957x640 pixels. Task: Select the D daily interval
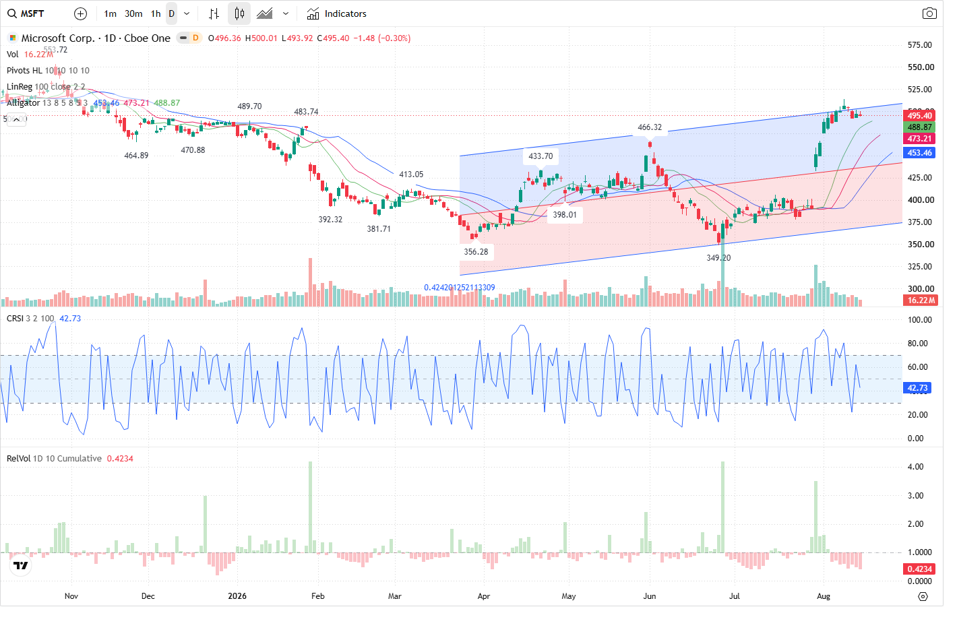click(172, 13)
